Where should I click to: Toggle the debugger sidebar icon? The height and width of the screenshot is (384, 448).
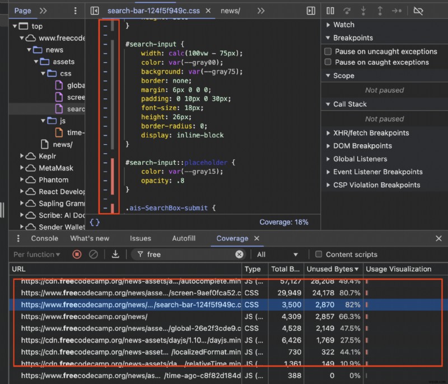pos(311,11)
